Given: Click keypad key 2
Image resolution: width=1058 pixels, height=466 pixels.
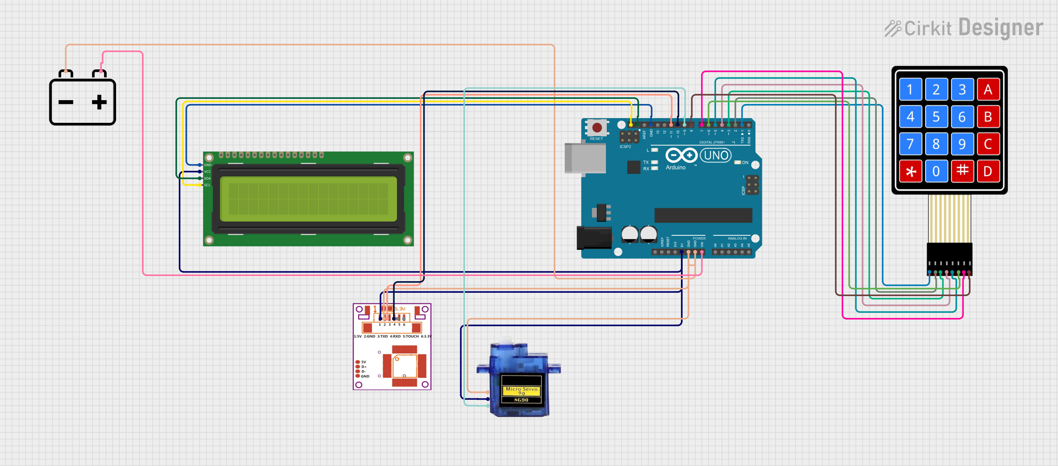Looking at the screenshot, I should pos(936,89).
